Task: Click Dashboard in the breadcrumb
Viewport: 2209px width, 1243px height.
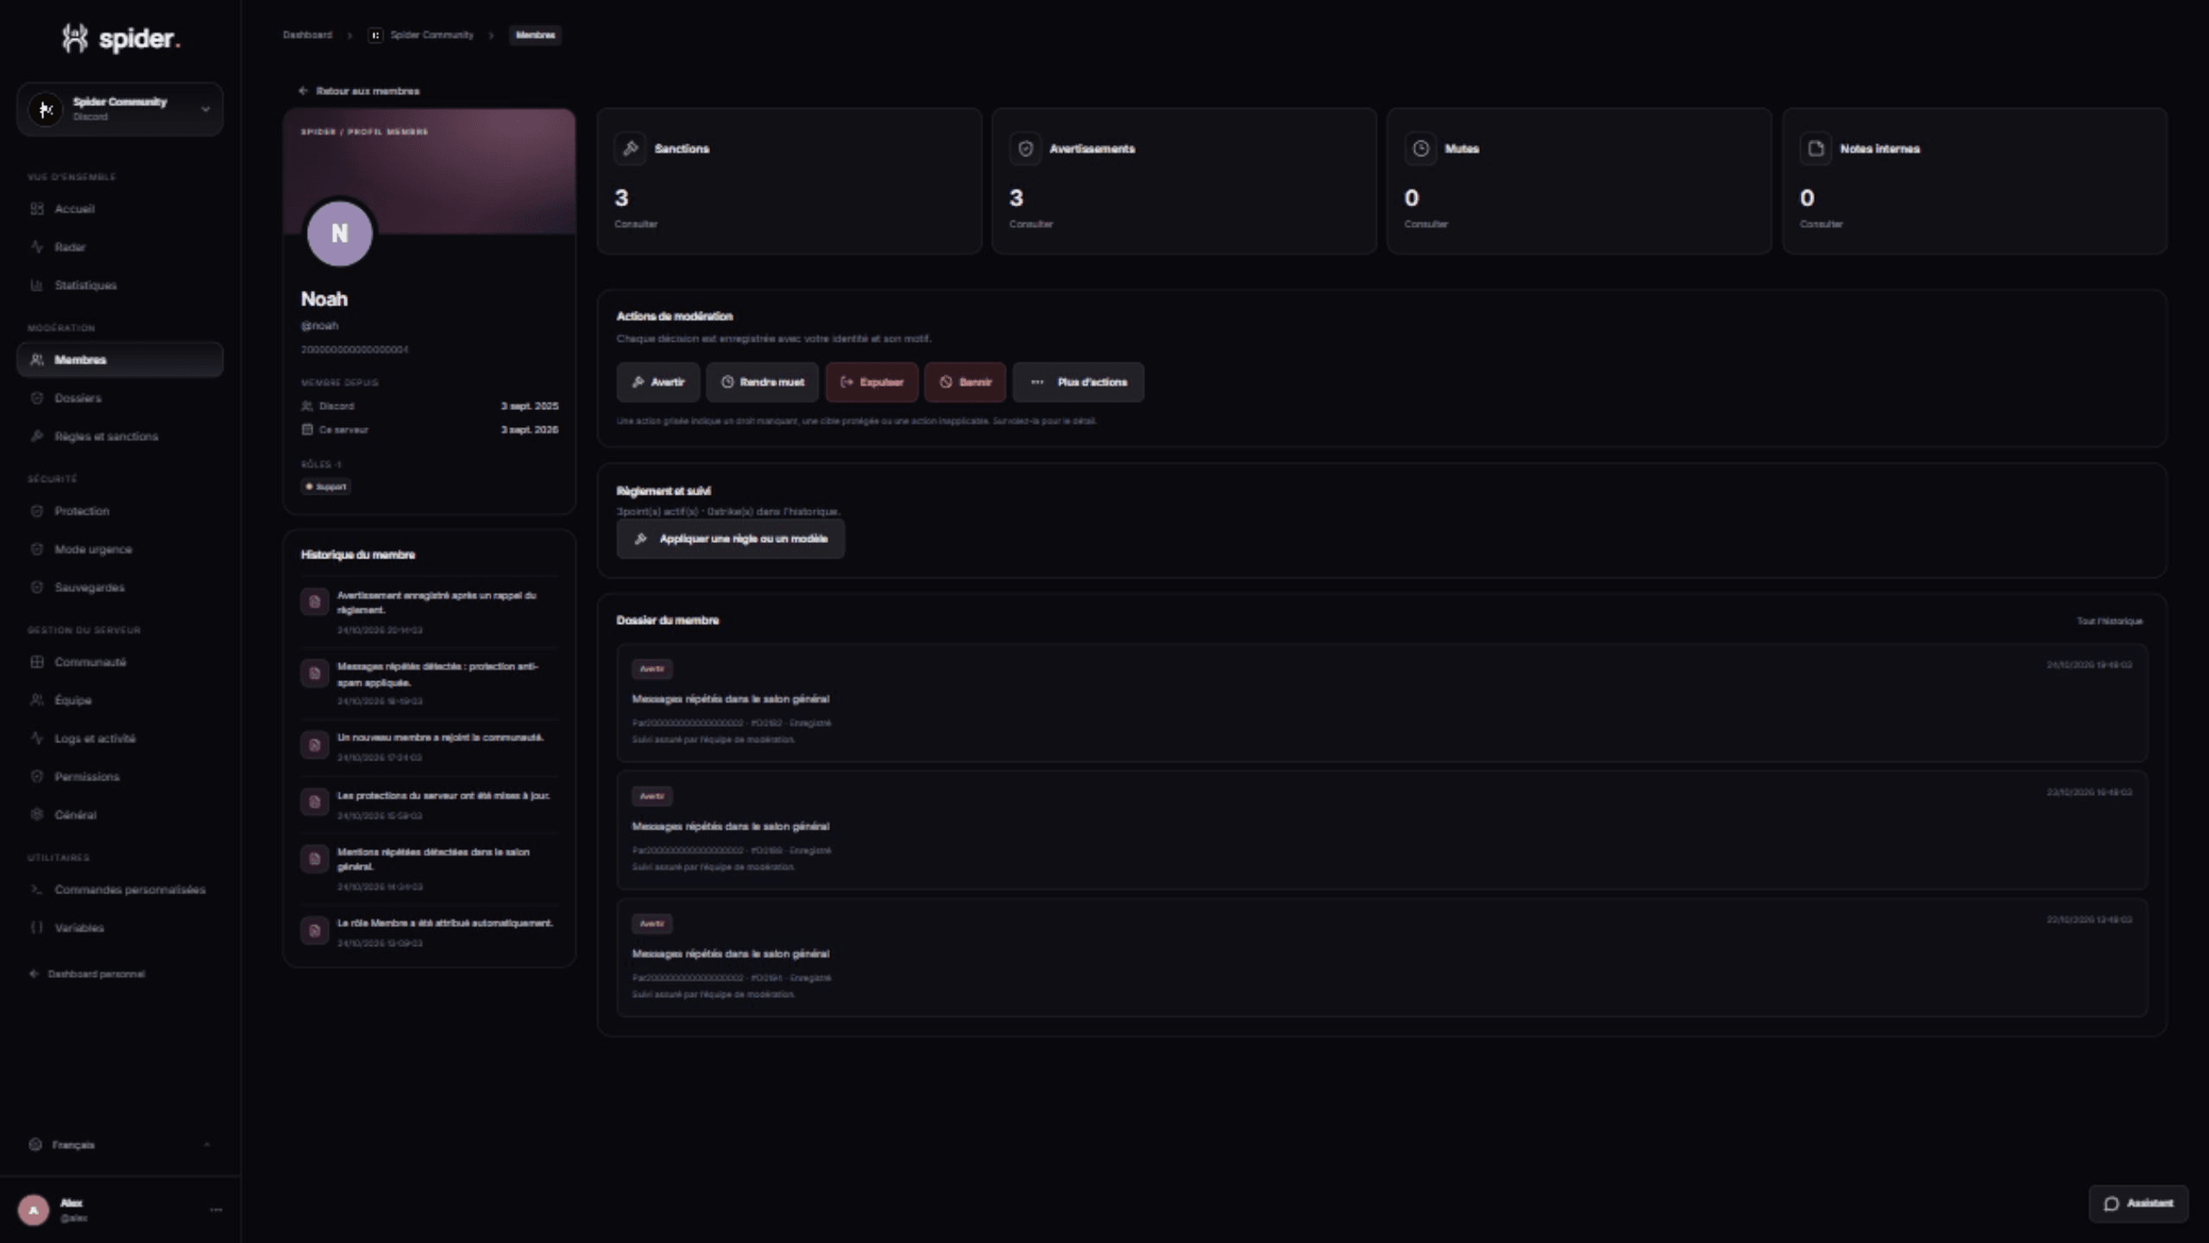Action: point(307,35)
